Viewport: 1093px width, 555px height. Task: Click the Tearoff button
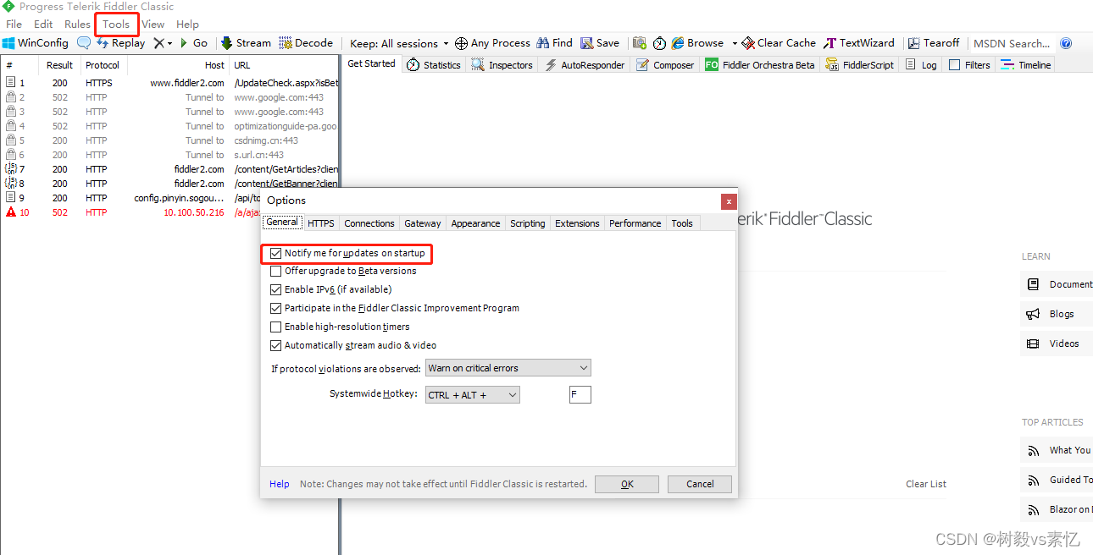934,43
